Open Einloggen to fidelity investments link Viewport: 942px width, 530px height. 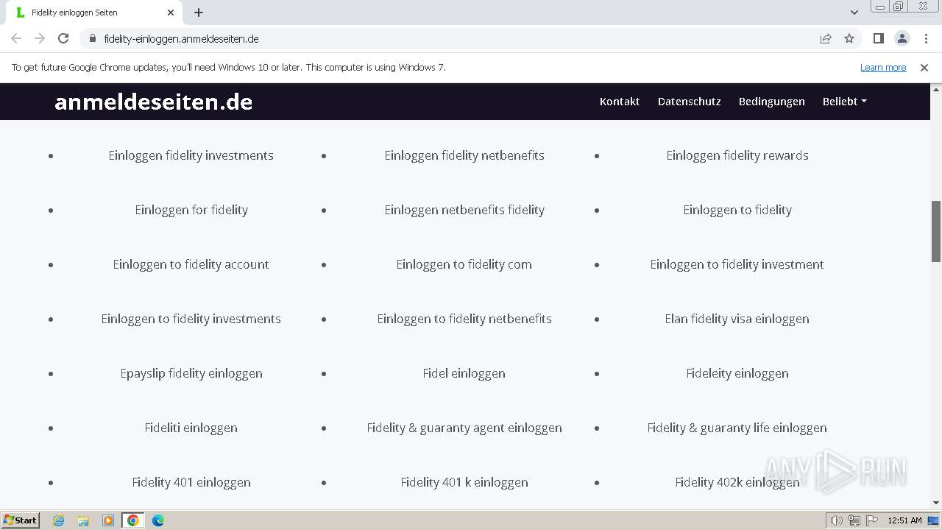point(191,319)
